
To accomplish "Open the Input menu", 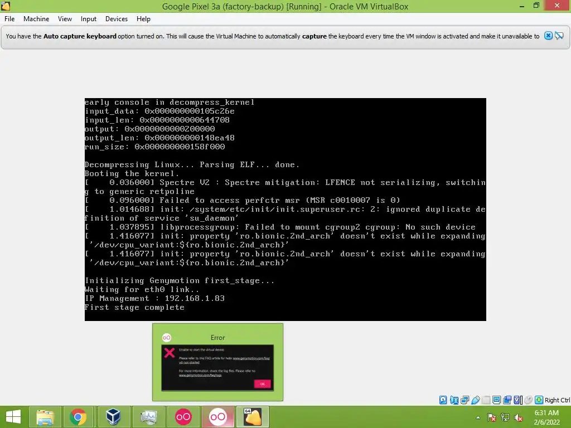I will pyautogui.click(x=89, y=19).
